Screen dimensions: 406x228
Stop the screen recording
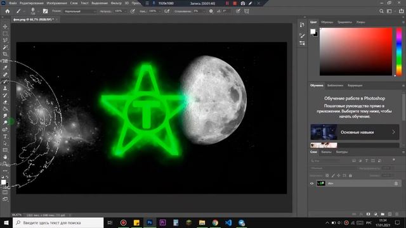[235, 3]
